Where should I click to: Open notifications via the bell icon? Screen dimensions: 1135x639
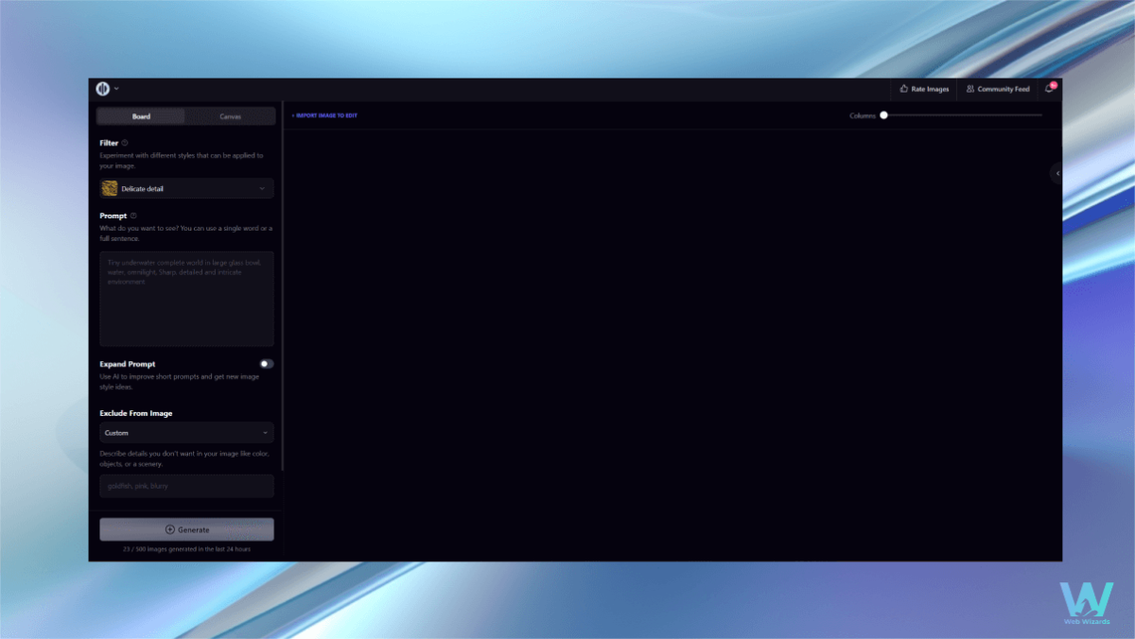click(x=1050, y=88)
